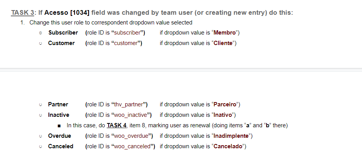This screenshot has width=362, height=163.
Task: Click the red Cancelado dropdown value
Action: coord(229,146)
